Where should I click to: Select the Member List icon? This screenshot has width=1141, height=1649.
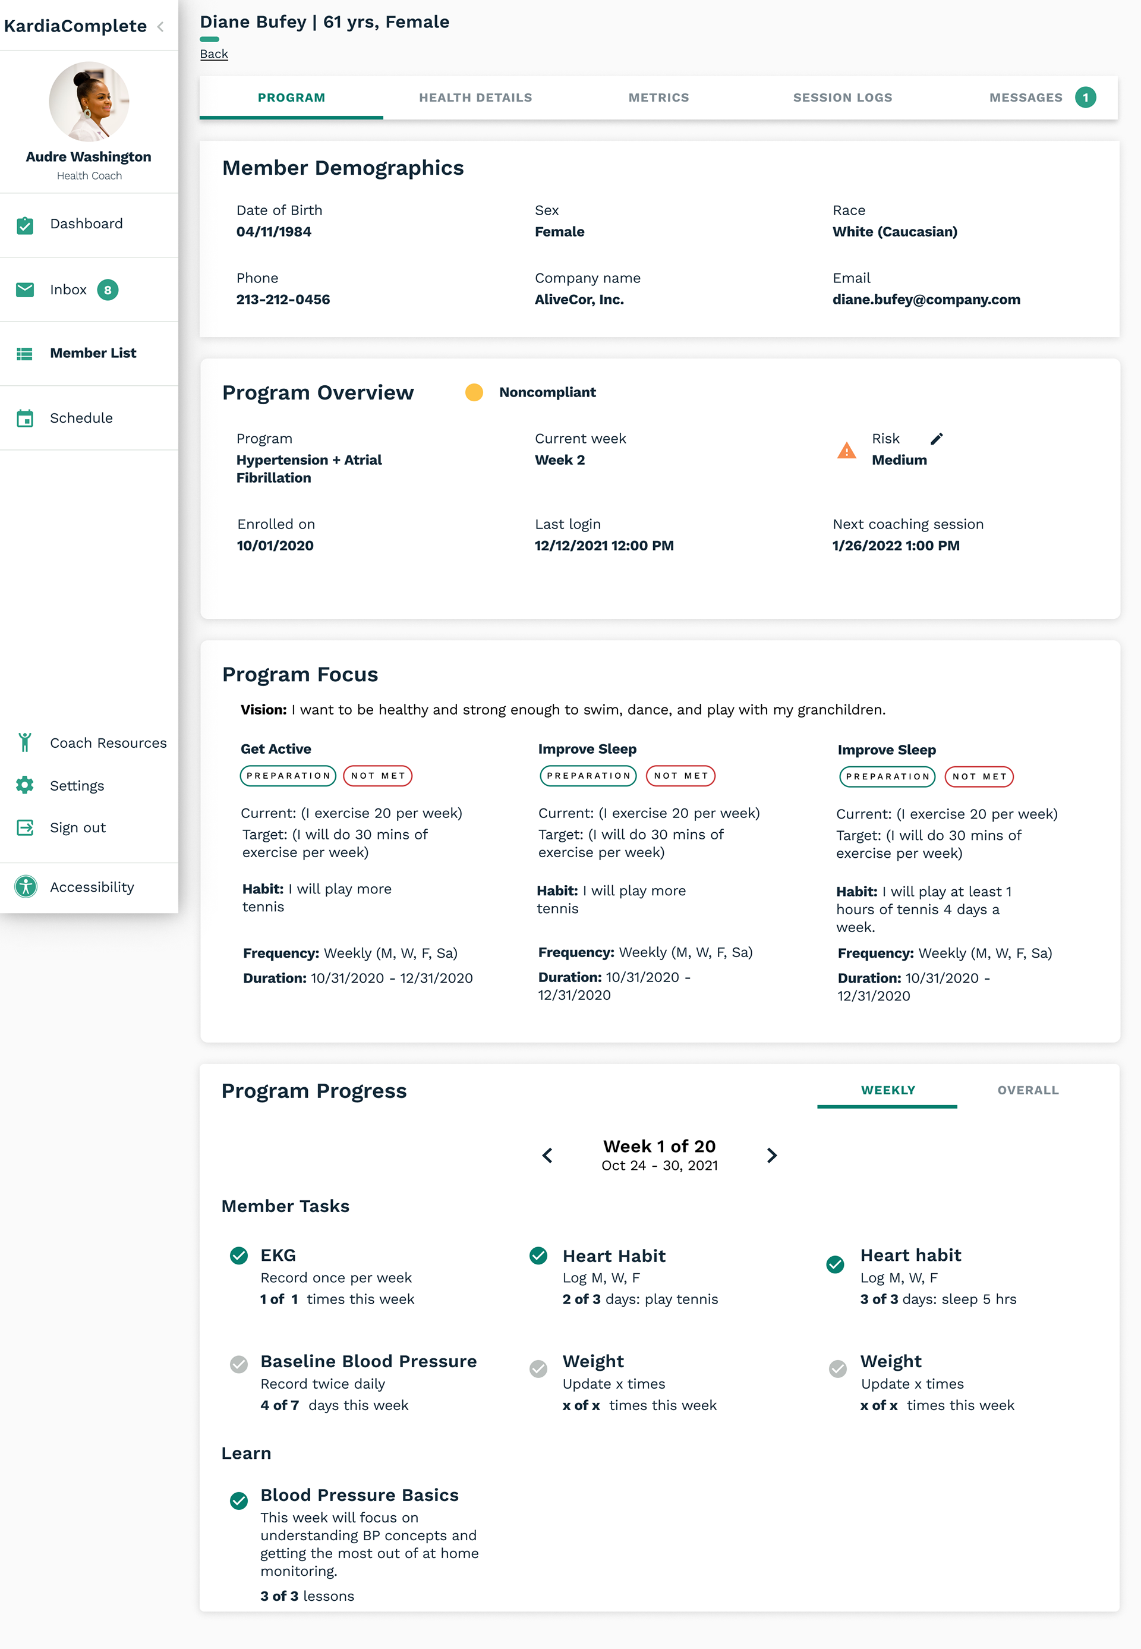(25, 353)
